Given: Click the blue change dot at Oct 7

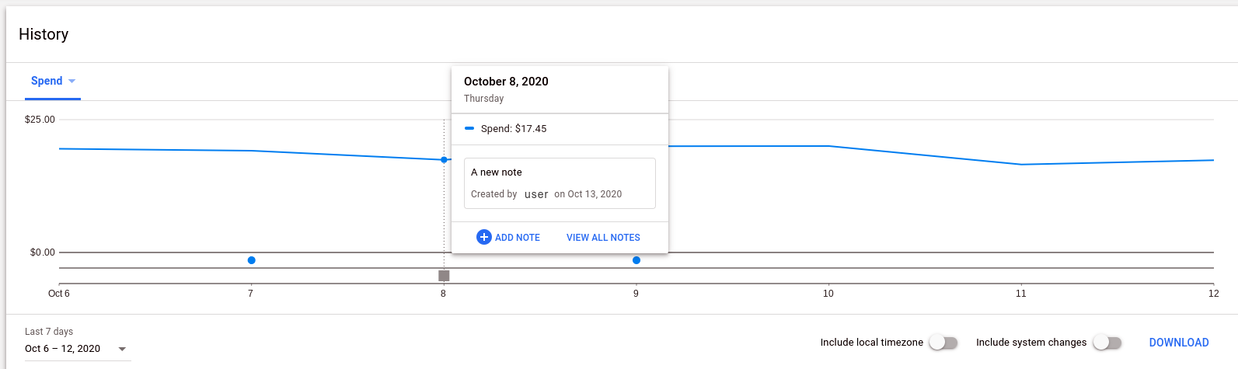Looking at the screenshot, I should pos(251,260).
